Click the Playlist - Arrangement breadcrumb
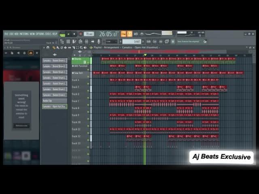Screen dimensions: 259x194 pyautogui.click(x=106, y=48)
